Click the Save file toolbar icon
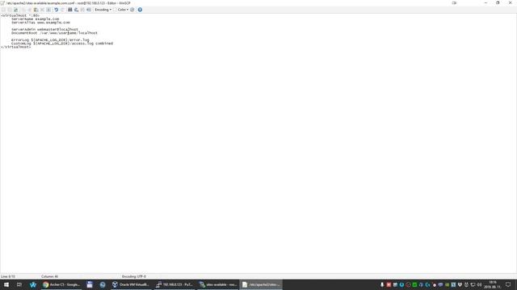This screenshot has height=290, width=517. [x=3, y=10]
